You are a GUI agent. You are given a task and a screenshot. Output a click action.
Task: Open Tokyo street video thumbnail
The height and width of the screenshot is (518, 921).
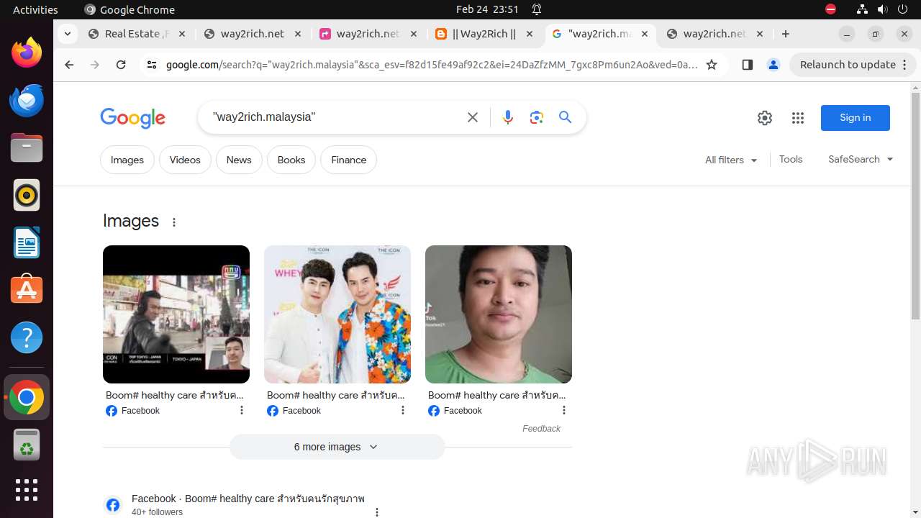click(176, 314)
